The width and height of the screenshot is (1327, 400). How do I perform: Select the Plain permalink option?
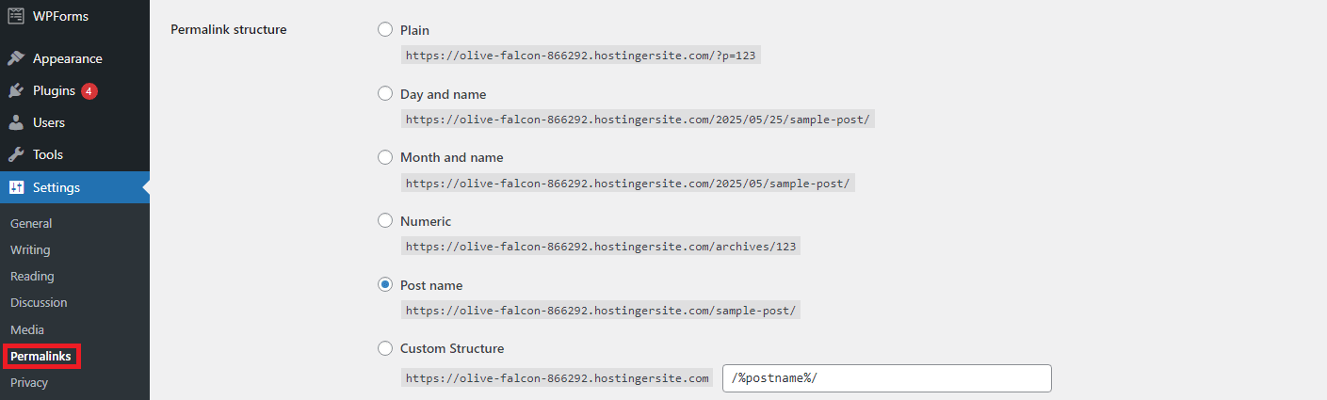[x=385, y=30]
